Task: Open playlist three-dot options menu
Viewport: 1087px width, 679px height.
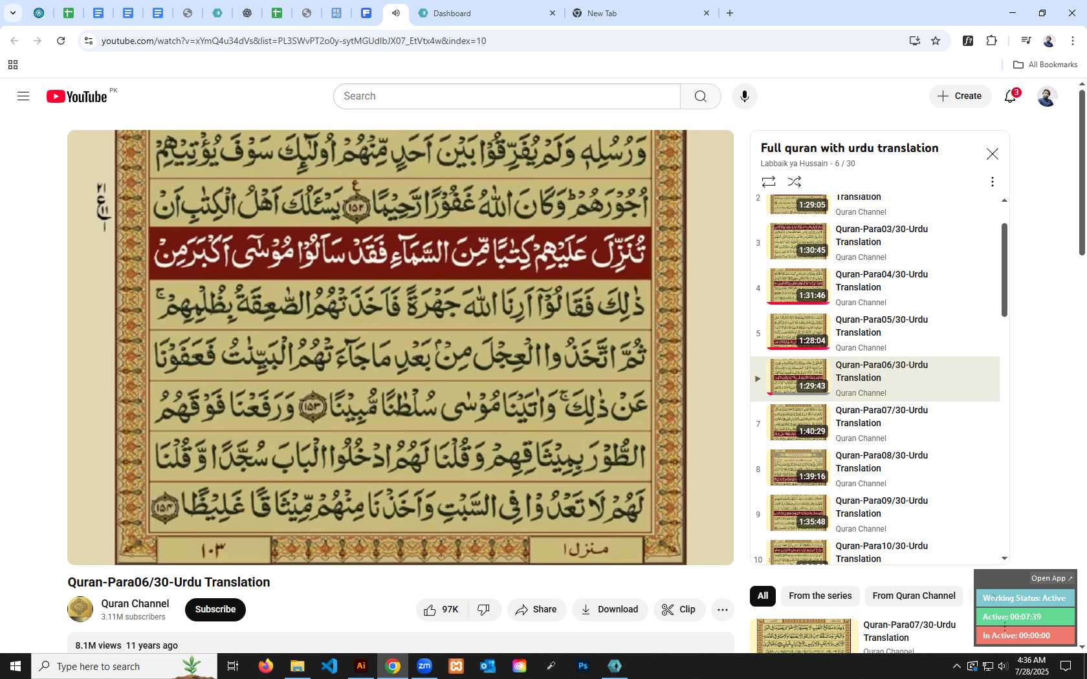Action: [992, 182]
